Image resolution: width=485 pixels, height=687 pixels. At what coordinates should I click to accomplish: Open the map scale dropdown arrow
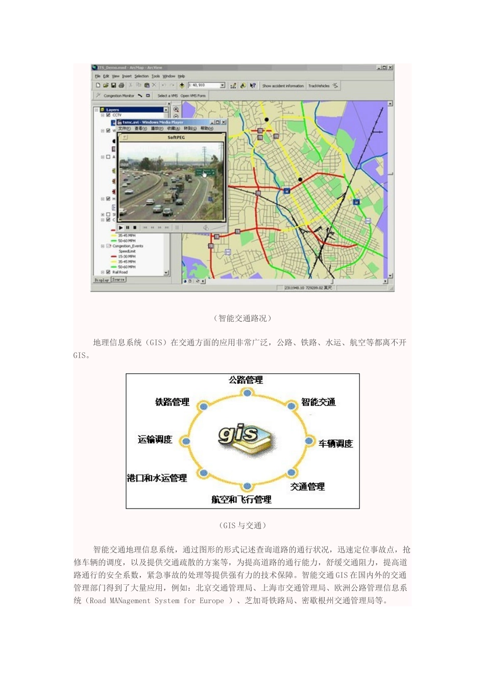click(x=223, y=85)
